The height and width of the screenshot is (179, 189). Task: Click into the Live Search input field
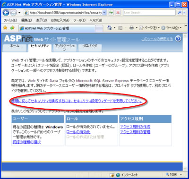149,13
